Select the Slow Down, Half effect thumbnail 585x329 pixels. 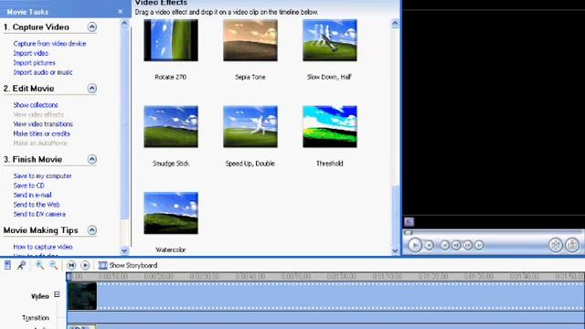coord(330,40)
